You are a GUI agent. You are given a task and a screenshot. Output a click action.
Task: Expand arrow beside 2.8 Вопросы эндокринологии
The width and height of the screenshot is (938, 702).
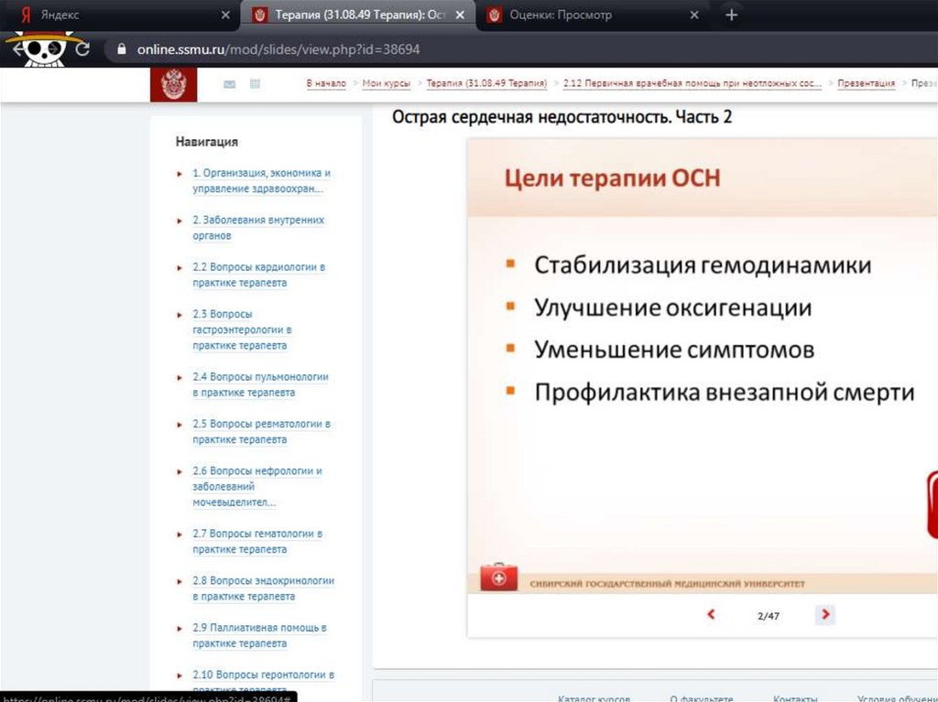(180, 581)
